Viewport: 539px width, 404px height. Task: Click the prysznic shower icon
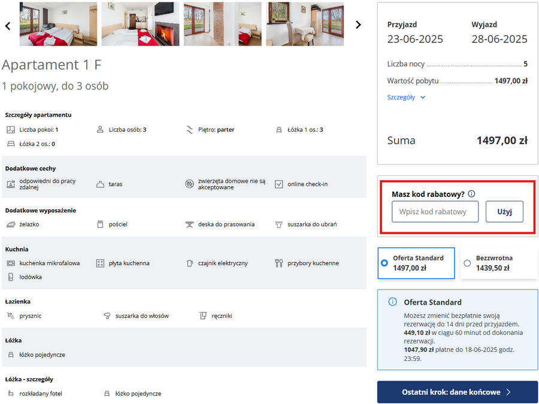[x=10, y=316]
